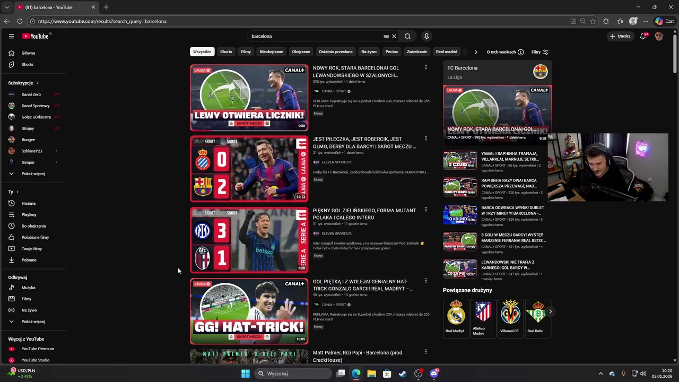Select the Nieobejrzane filter chip
Image resolution: width=679 pixels, height=382 pixels.
(271, 51)
